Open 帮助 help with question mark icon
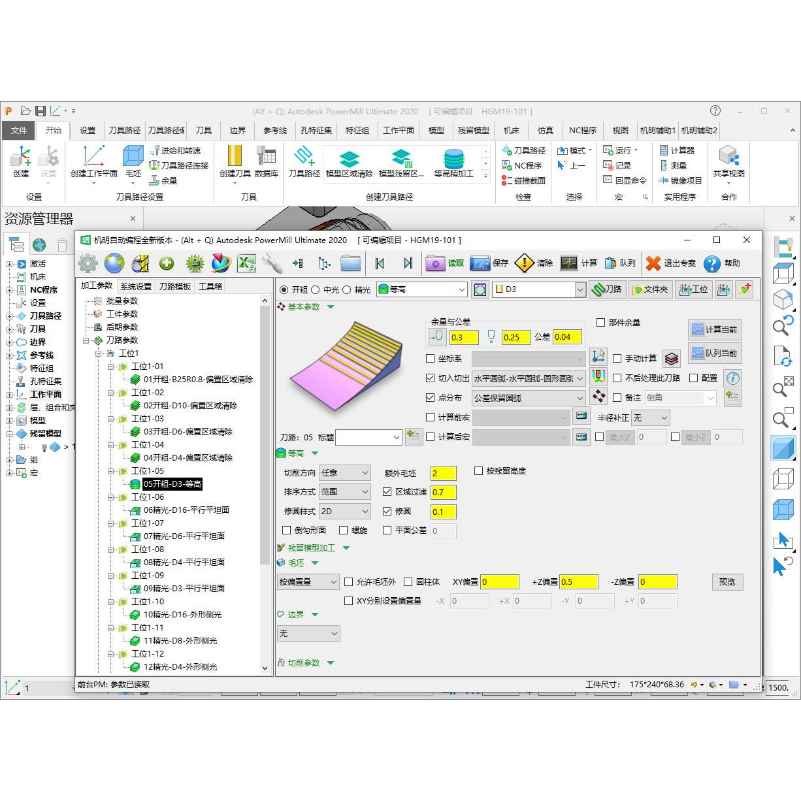Screen dimensions: 801x801 [722, 263]
